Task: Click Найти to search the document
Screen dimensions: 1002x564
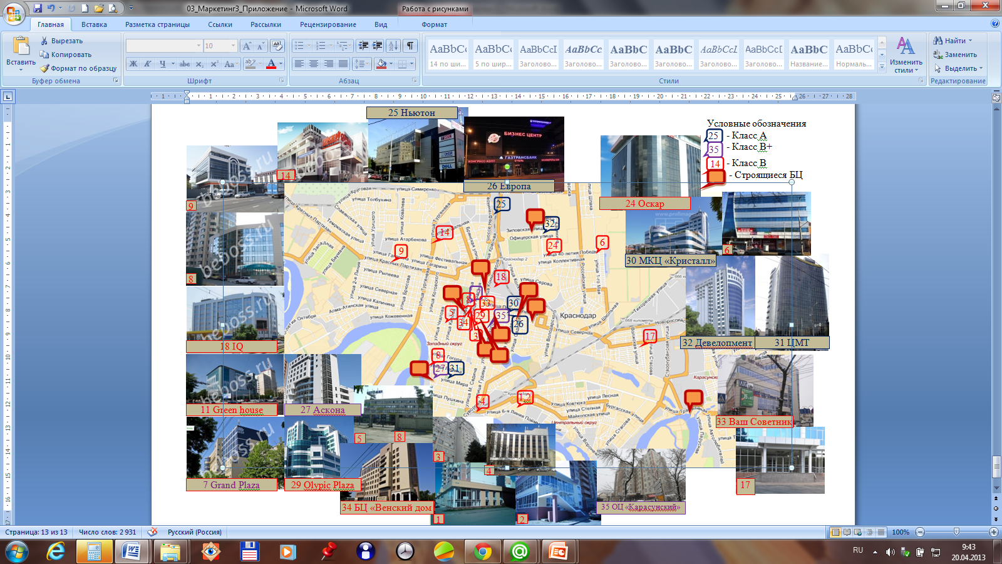Action: (953, 41)
